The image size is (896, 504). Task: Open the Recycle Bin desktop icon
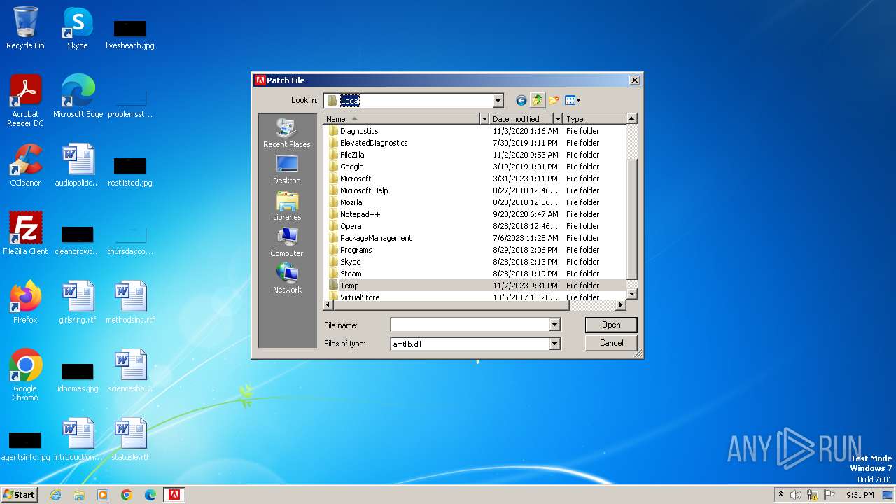coord(25,29)
